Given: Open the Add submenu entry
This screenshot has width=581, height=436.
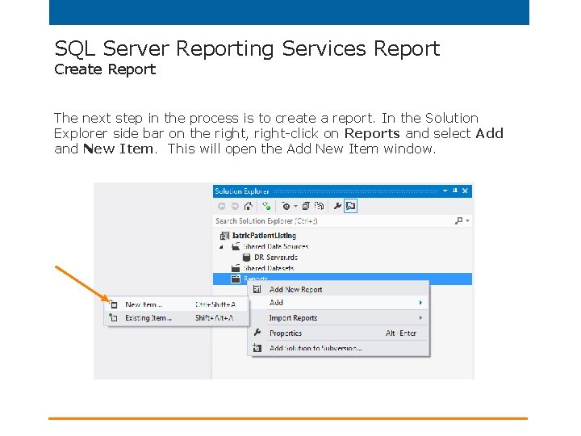Looking at the screenshot, I should pyautogui.click(x=339, y=303).
